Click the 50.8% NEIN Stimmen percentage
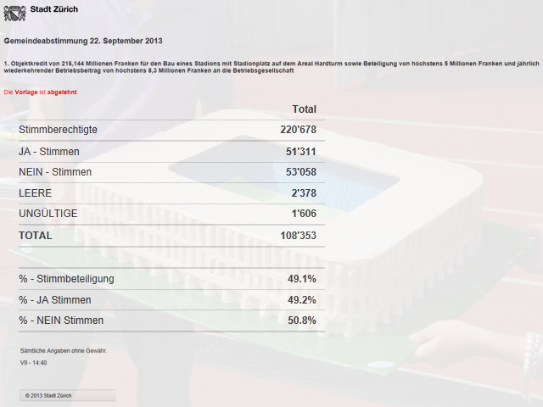The height and width of the screenshot is (407, 543). pyautogui.click(x=301, y=321)
